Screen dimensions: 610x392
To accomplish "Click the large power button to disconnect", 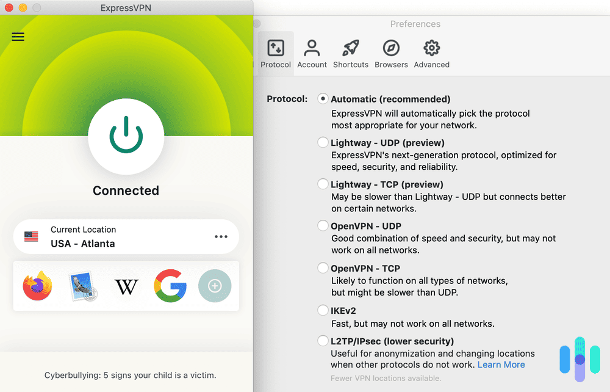I will point(126,137).
